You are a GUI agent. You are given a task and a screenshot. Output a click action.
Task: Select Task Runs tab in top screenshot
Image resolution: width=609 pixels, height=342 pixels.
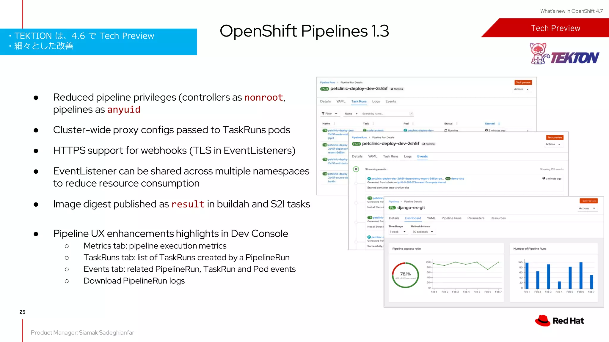point(359,102)
